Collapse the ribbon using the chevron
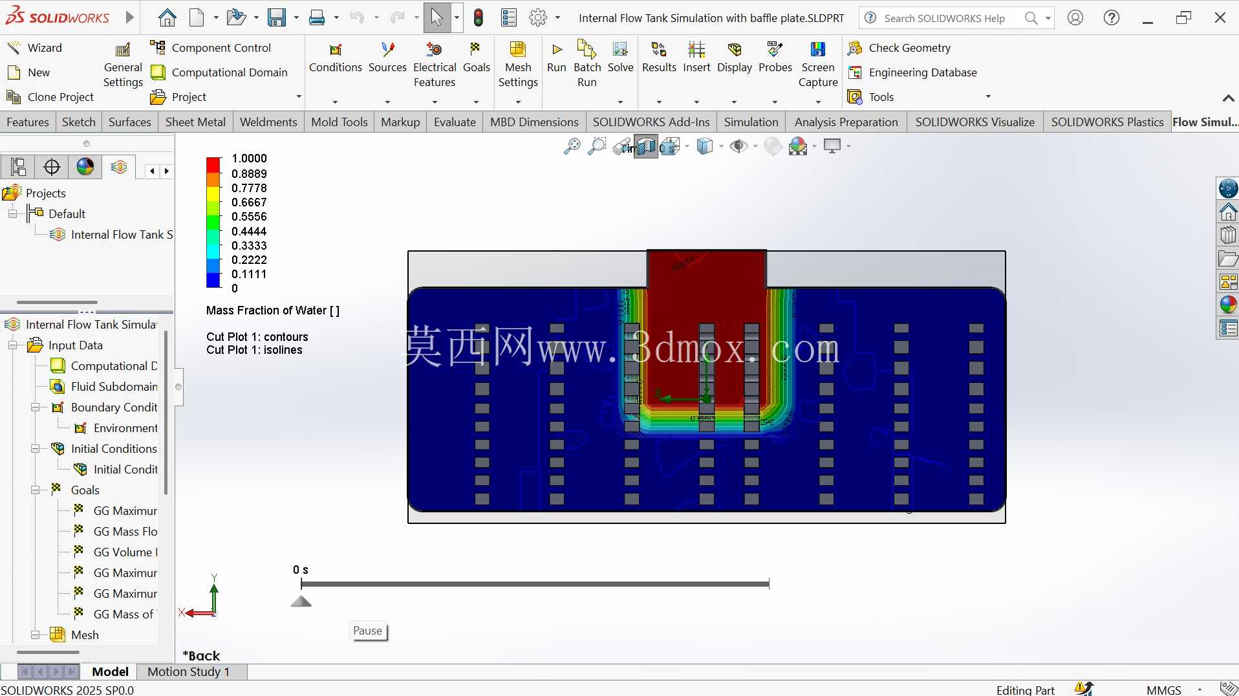 1228,98
